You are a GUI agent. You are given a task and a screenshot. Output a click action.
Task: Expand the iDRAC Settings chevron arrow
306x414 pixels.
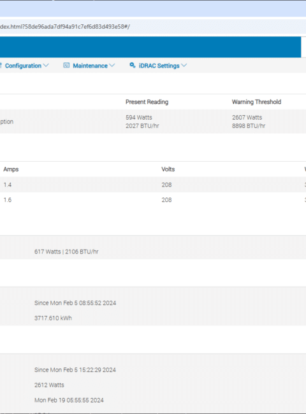click(184, 66)
